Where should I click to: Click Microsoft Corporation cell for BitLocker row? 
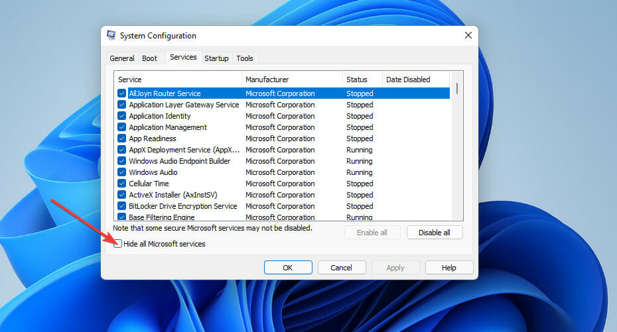coord(280,206)
